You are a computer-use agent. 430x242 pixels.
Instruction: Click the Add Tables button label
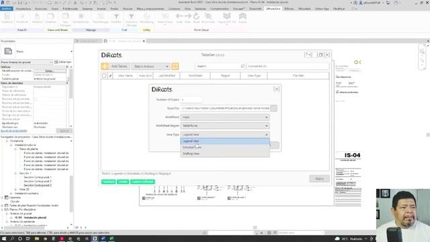[x=119, y=67]
